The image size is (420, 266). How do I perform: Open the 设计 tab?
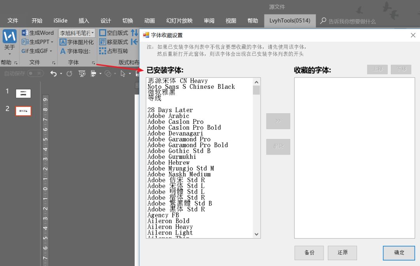[x=106, y=21]
